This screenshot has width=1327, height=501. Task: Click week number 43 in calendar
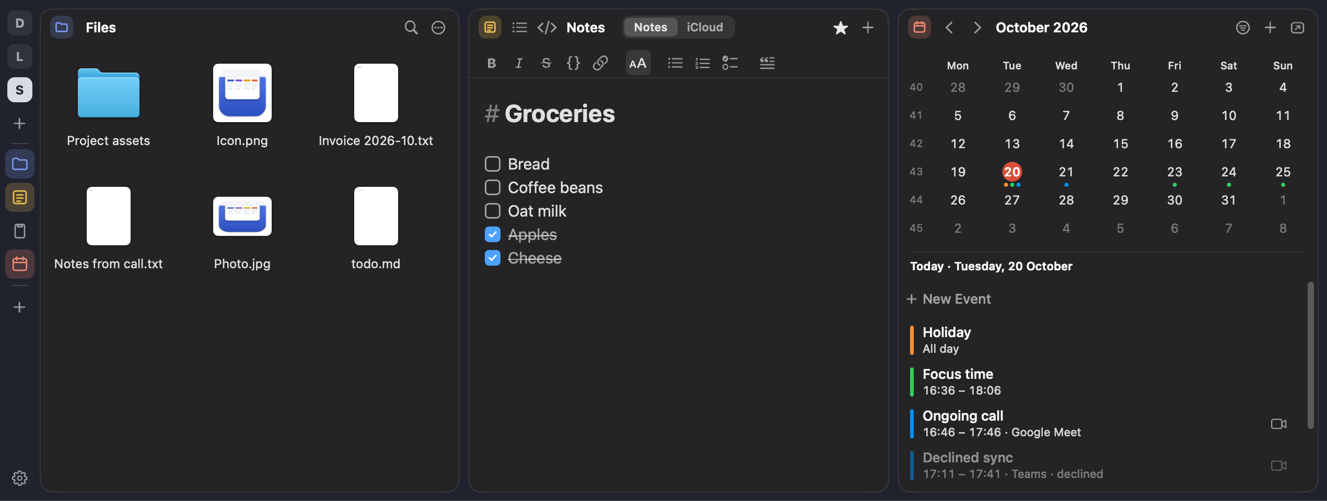[x=916, y=172]
